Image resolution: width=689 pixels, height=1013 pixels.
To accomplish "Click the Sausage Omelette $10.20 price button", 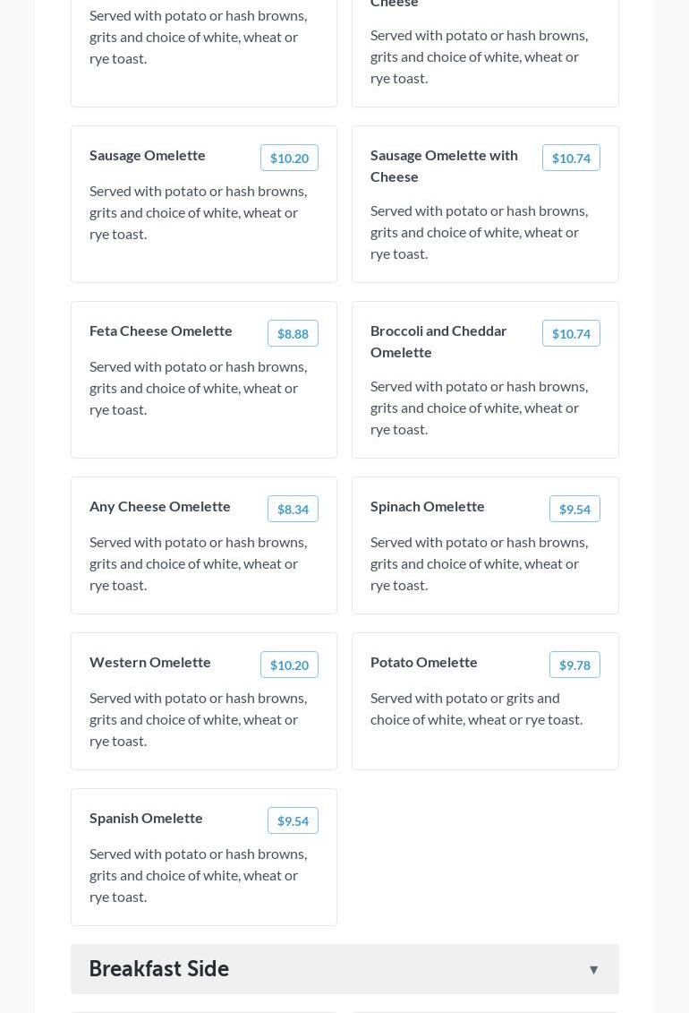I will tap(289, 158).
